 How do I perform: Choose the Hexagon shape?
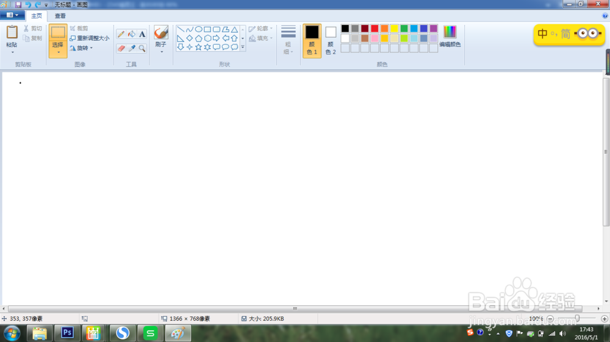click(207, 38)
